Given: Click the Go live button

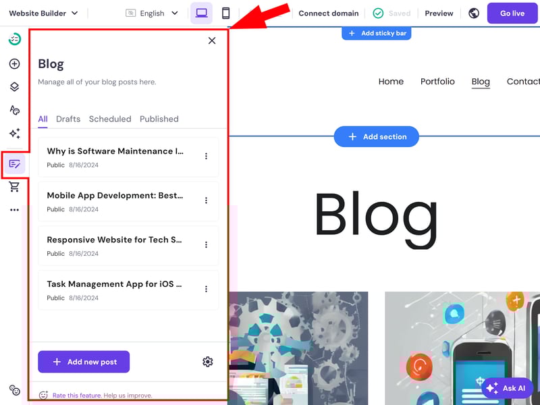Looking at the screenshot, I should (x=512, y=13).
